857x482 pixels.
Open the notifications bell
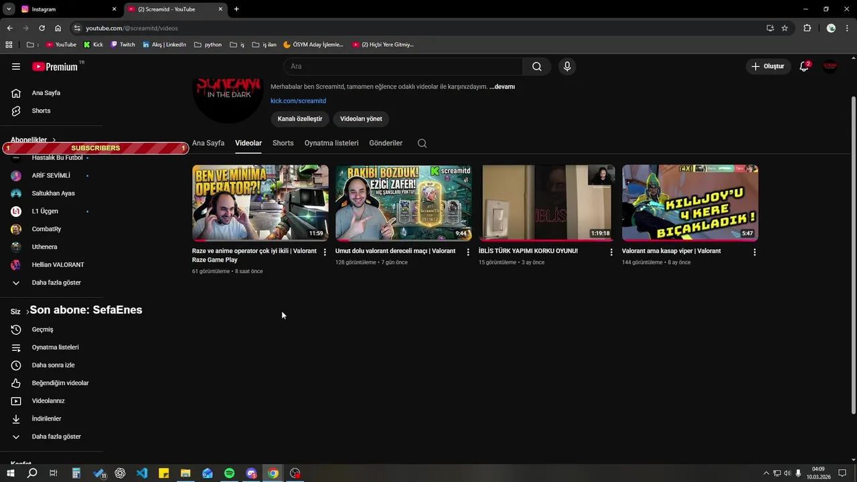point(804,66)
